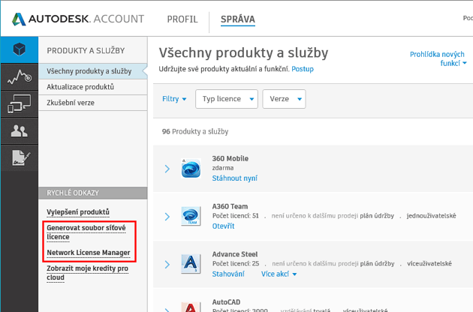Image resolution: width=473 pixels, height=312 pixels.
Task: Click the 360 Mobile product icon
Action: pos(191,168)
